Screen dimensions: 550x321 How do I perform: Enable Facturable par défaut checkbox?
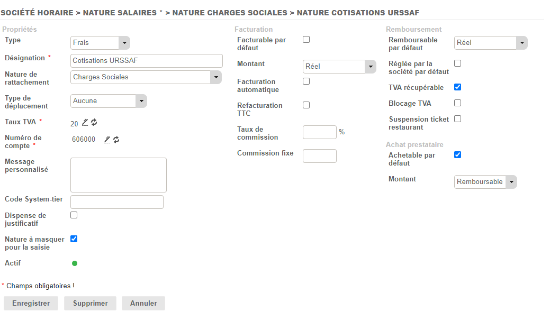306,40
